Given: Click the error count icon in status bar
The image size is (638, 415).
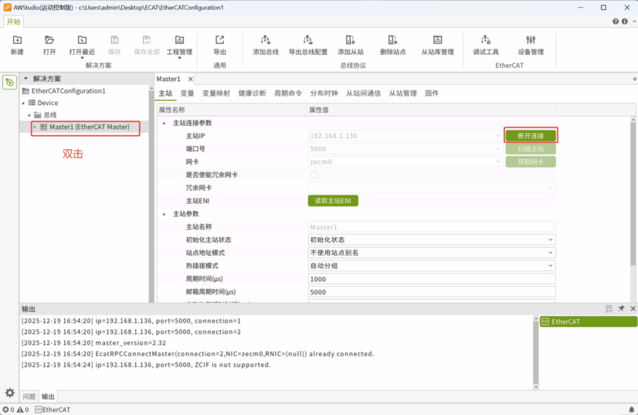Looking at the screenshot, I should point(6,409).
